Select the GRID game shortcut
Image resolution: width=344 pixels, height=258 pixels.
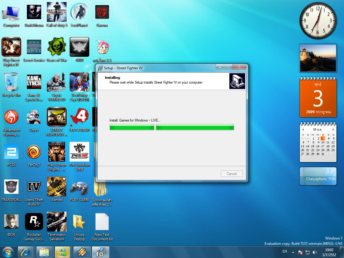pos(79,50)
